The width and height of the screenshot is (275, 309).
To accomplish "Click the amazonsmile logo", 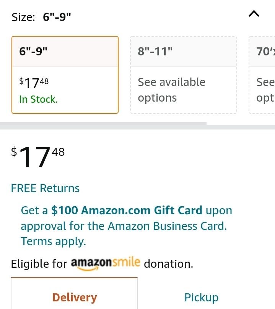I will coord(106,264).
